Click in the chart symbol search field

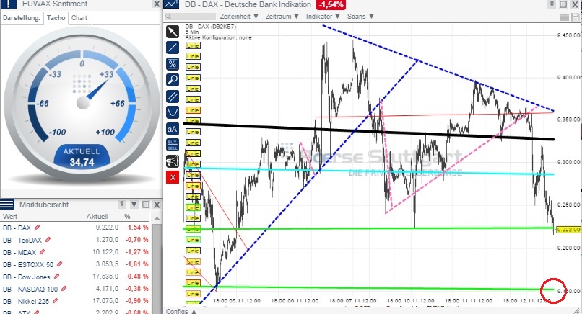pyautogui.click(x=190, y=17)
